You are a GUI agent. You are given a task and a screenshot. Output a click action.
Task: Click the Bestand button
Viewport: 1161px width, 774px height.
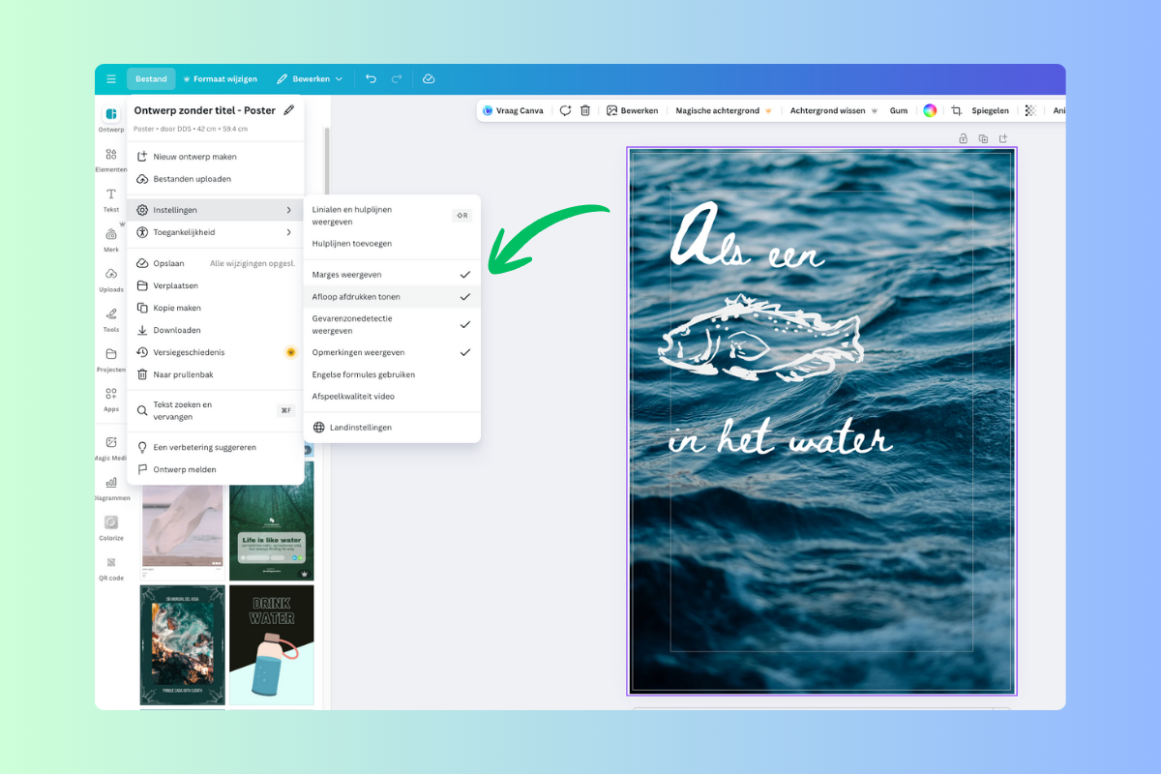coord(151,79)
